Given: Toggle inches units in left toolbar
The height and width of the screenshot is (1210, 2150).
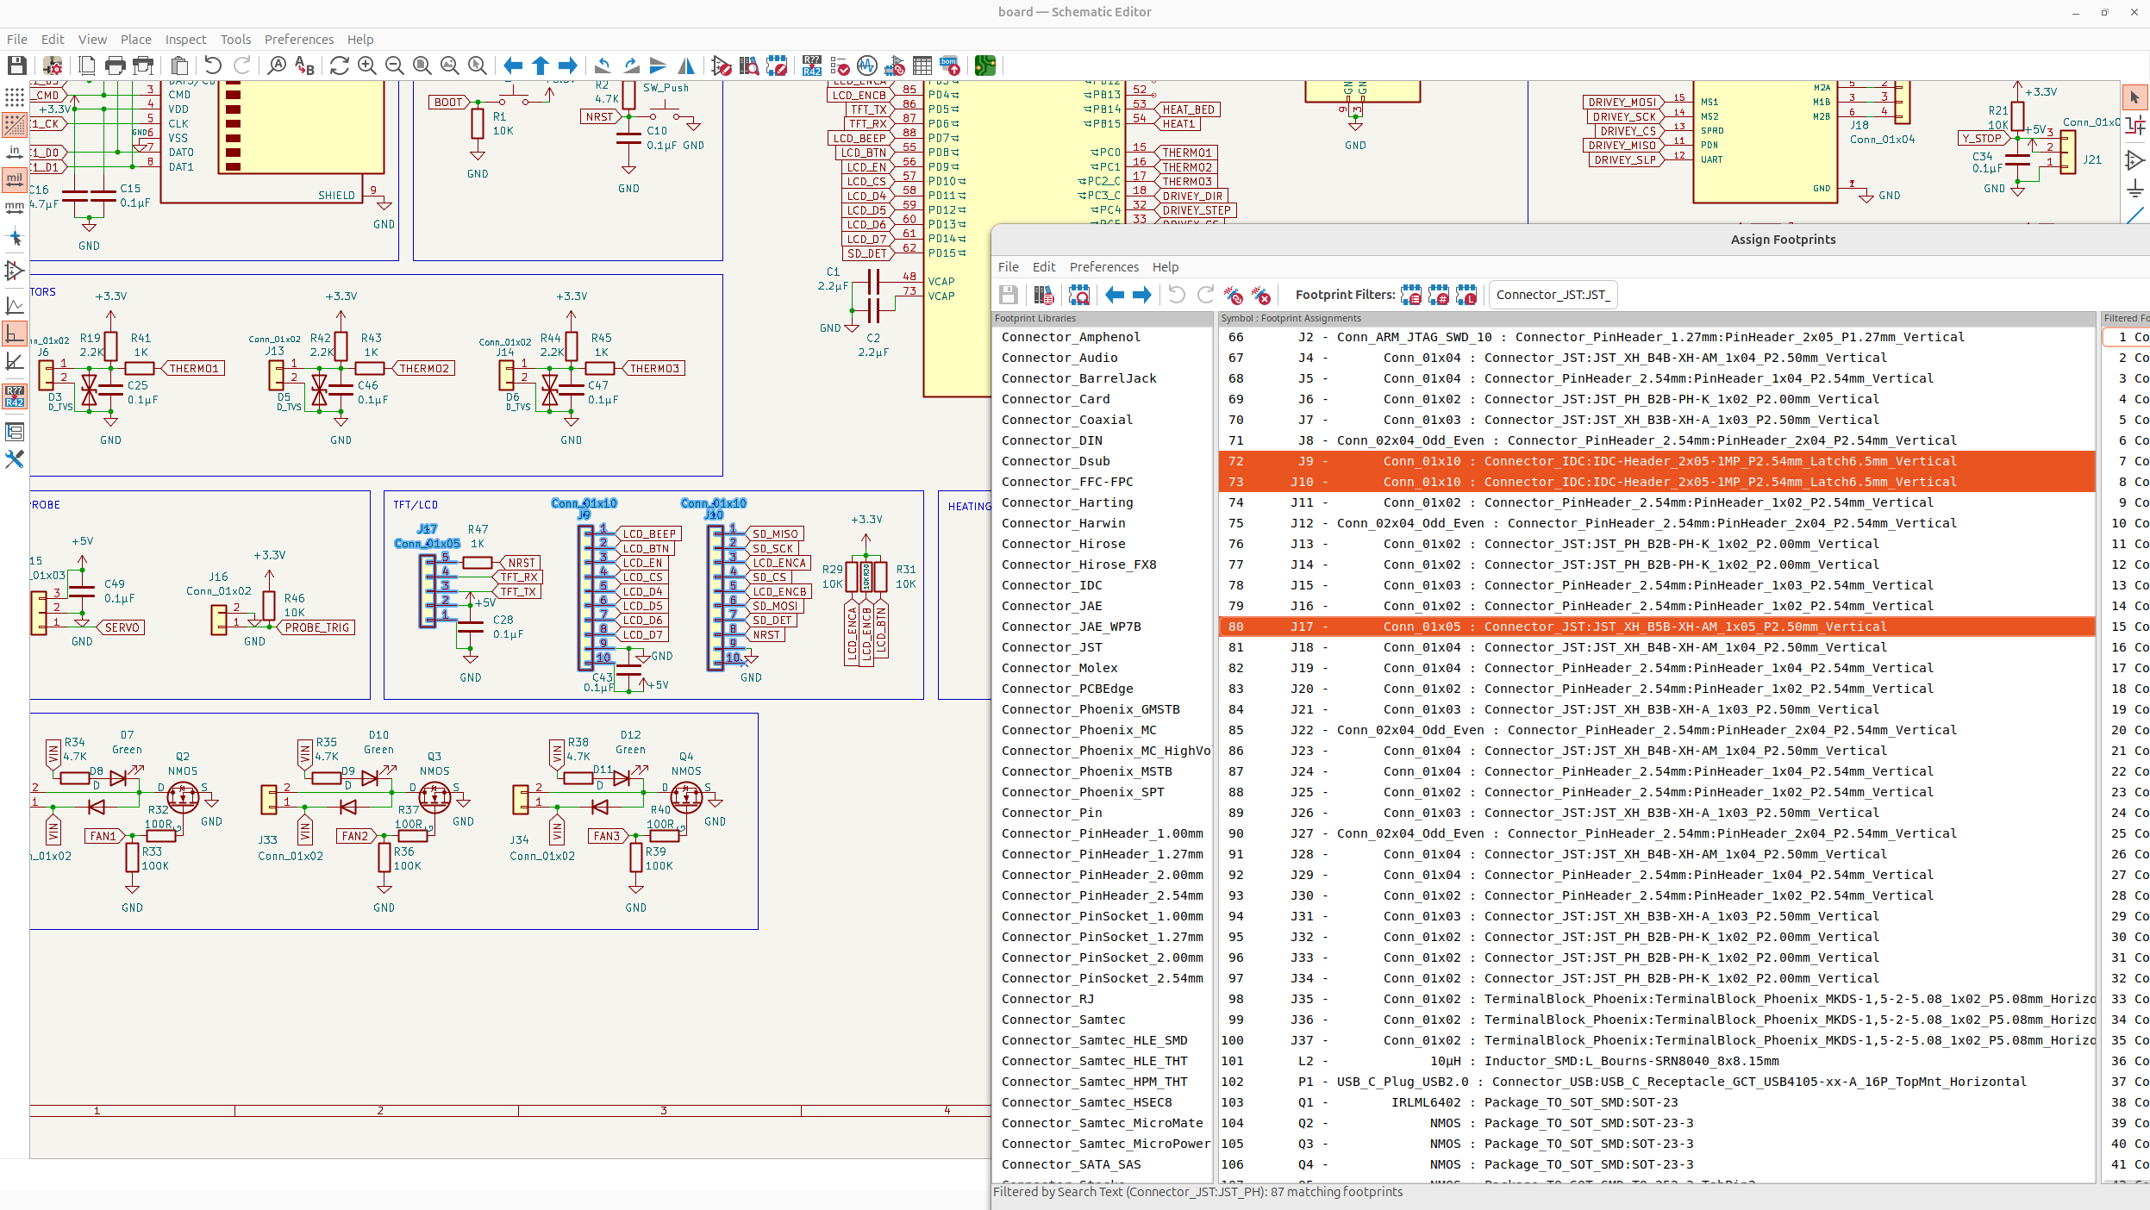Looking at the screenshot, I should 15,153.
